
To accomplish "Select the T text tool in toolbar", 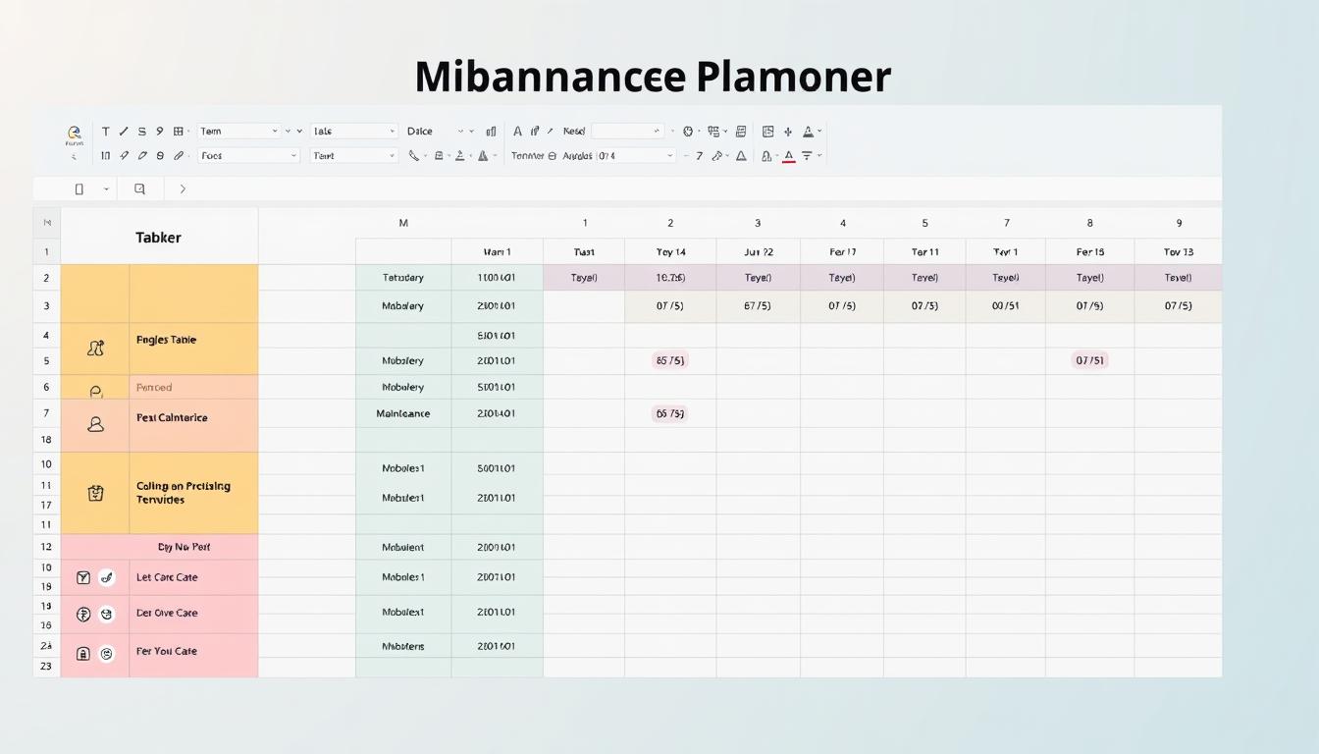I will tap(105, 131).
